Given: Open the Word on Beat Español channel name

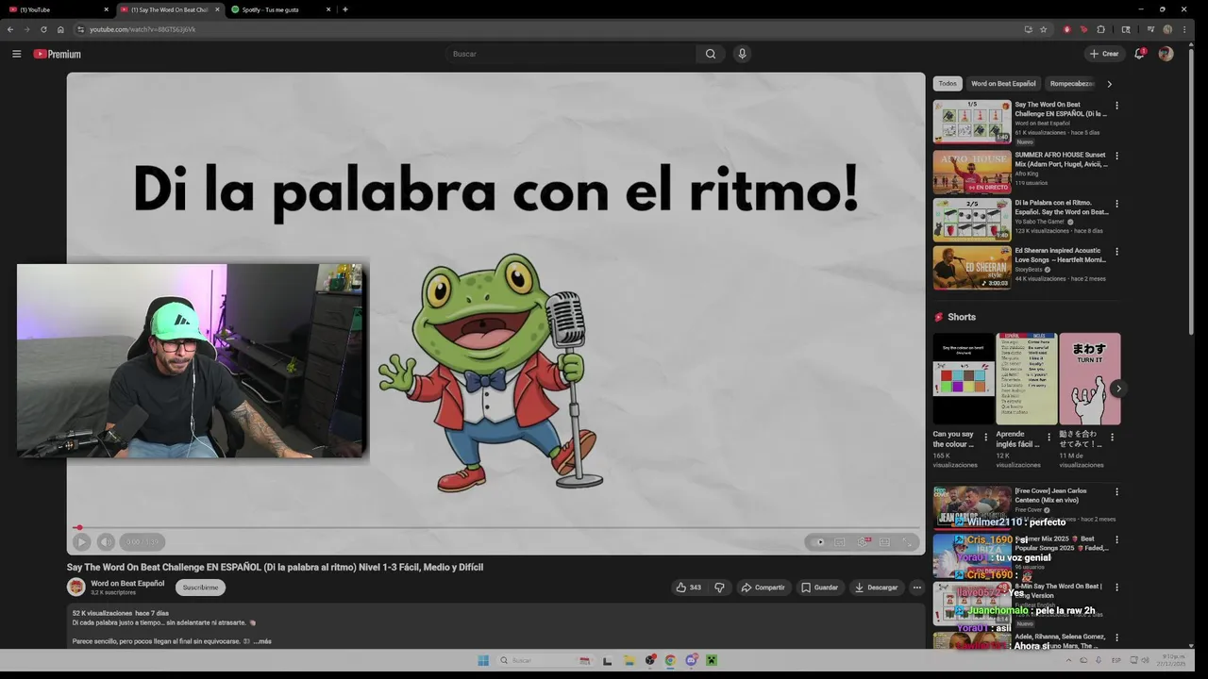Looking at the screenshot, I should pos(127,583).
